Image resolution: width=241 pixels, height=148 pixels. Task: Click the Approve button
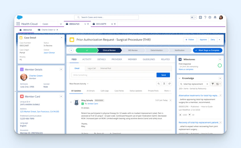click(x=203, y=40)
